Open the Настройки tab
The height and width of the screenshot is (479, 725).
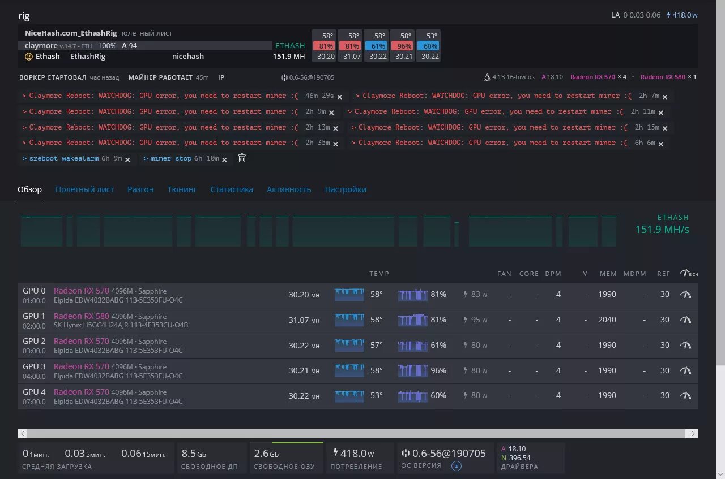pyautogui.click(x=346, y=189)
